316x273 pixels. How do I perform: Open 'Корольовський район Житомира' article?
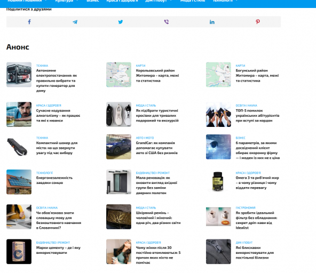tap(157, 76)
